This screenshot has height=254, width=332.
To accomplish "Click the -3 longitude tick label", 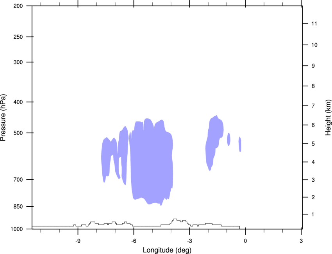I will 189,241.
